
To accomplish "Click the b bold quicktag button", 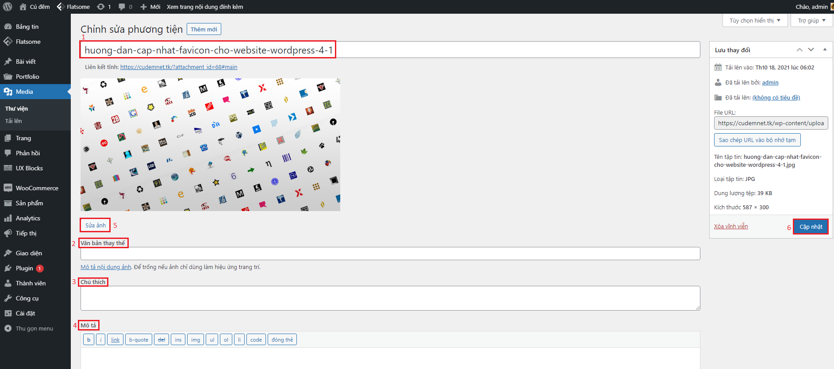I will (x=88, y=340).
